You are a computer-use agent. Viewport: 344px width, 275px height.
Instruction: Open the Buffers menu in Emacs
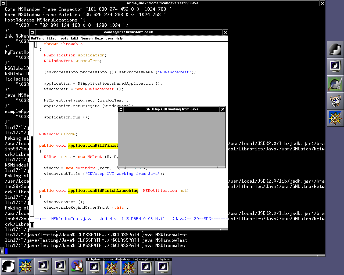point(37,38)
